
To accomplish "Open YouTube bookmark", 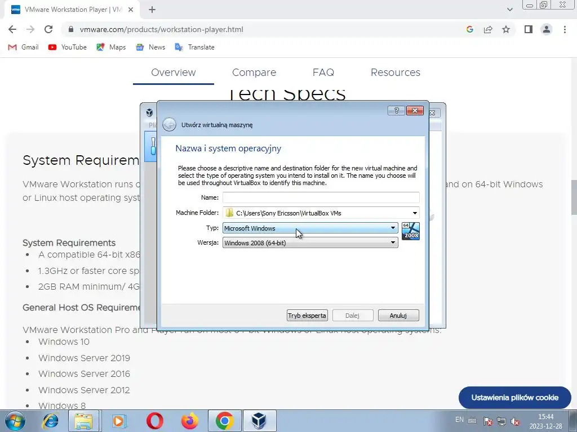I will [x=68, y=47].
